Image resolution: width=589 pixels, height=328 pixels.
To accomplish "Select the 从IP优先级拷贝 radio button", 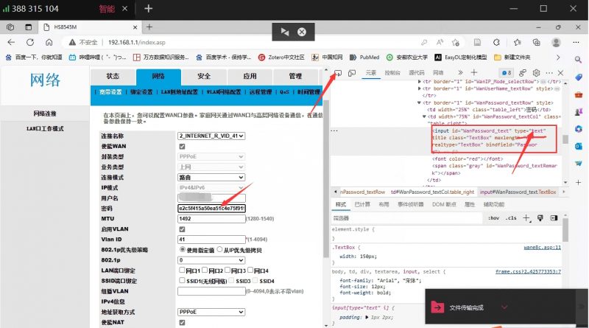I will pos(219,249).
